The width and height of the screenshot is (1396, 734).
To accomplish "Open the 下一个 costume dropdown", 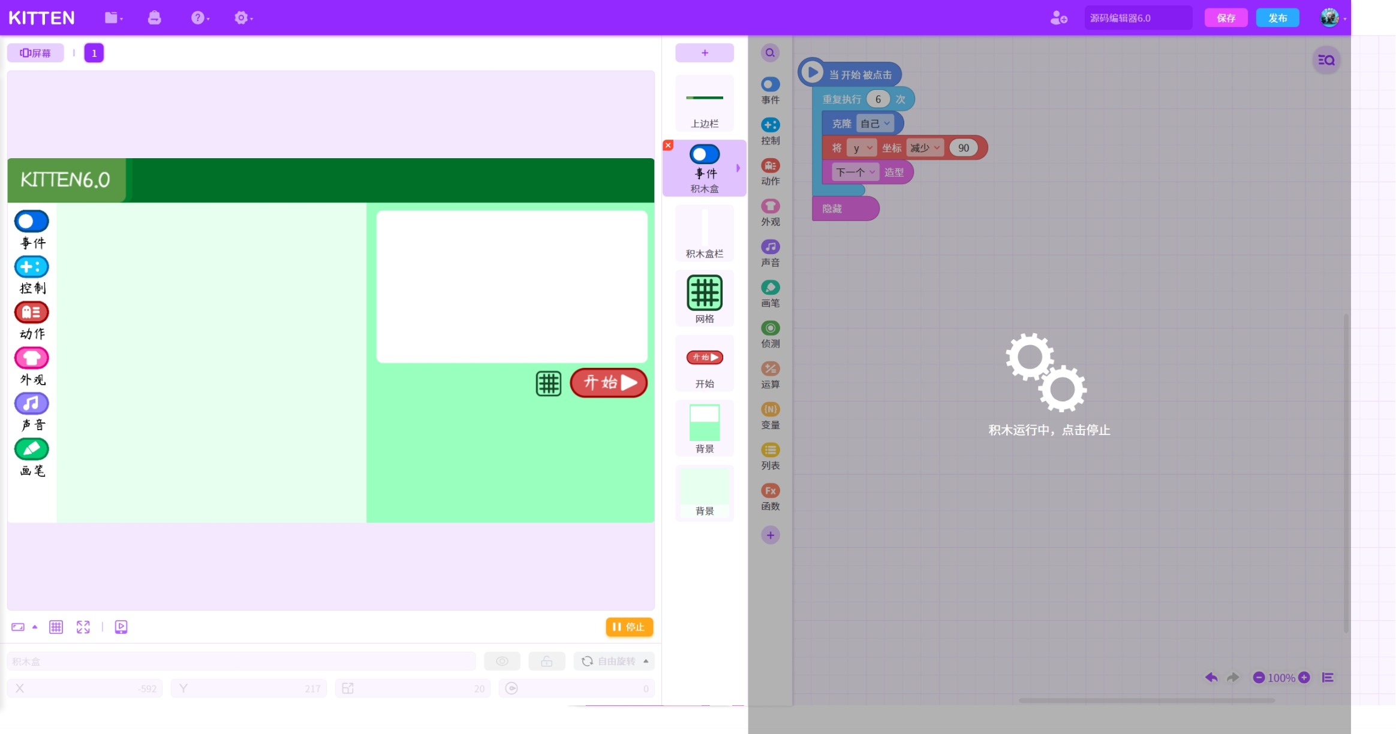I will point(855,173).
